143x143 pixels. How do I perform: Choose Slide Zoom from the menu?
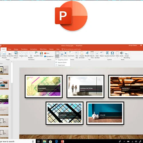point(63,65)
